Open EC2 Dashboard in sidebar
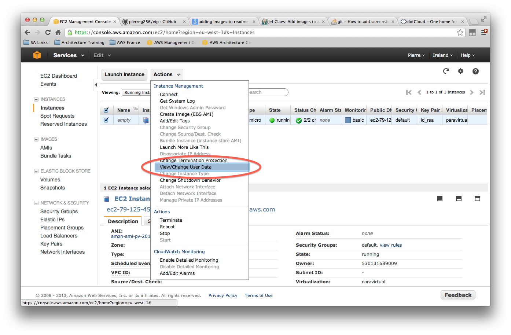Viewport: 511px width, 335px height. click(x=59, y=76)
